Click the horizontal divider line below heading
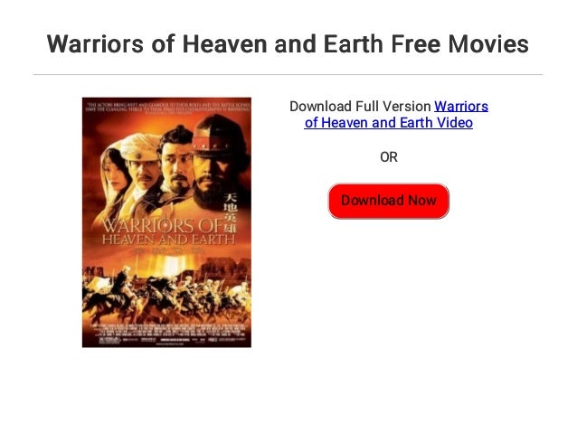The width and height of the screenshot is (577, 433). (288, 75)
